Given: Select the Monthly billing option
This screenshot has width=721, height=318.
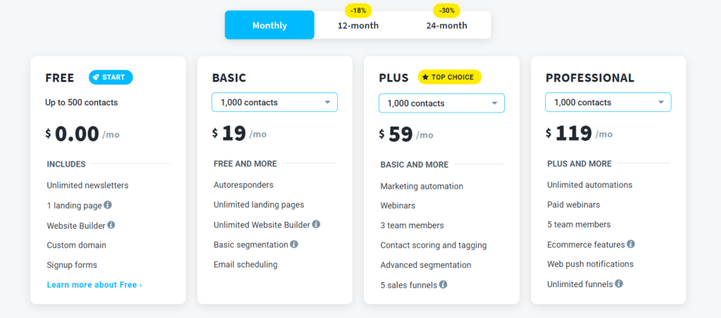Looking at the screenshot, I should tap(270, 25).
